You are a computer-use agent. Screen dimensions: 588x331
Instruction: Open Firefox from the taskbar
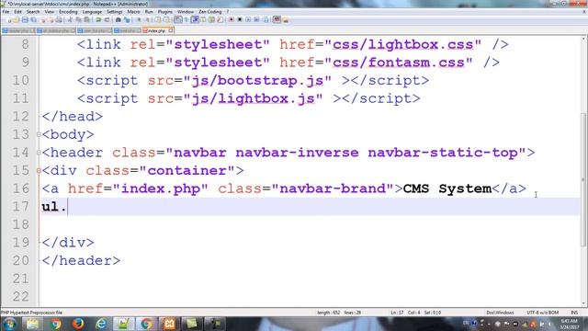[78, 324]
